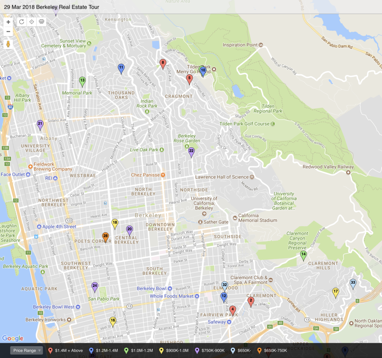
Task: Select purple property marker 21
Action: (x=40, y=125)
